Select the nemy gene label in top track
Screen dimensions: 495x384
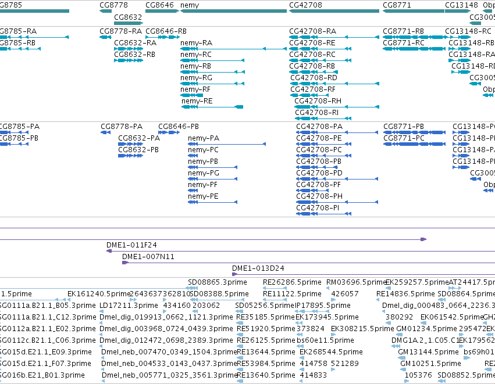click(x=190, y=5)
